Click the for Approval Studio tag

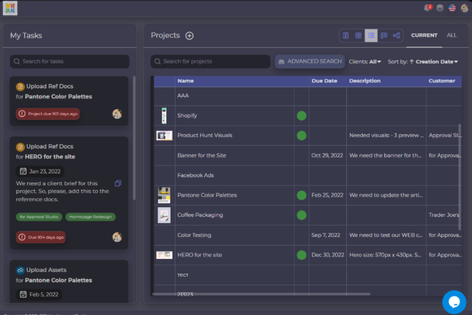coord(39,217)
